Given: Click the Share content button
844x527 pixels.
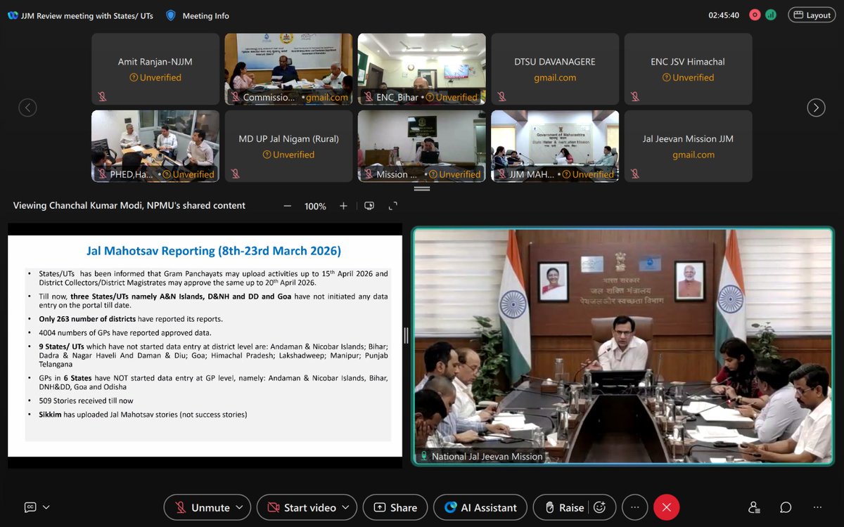Looking at the screenshot, I should 395,507.
